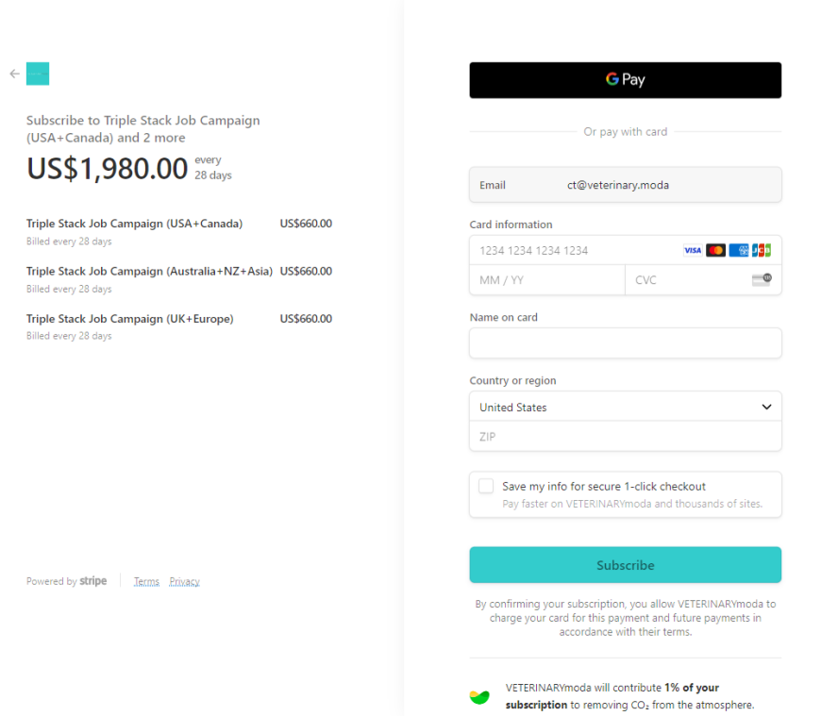The width and height of the screenshot is (821, 716).
Task: Click the Visa card icon
Action: [693, 251]
